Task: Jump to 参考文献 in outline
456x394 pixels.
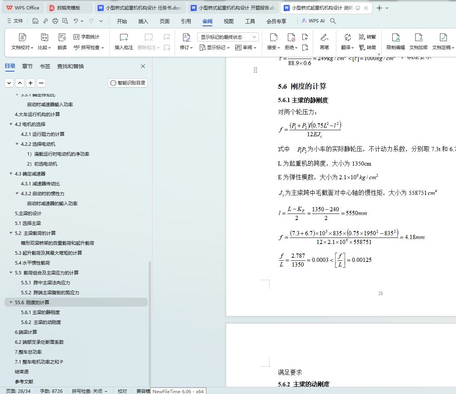Action: pyautogui.click(x=24, y=381)
